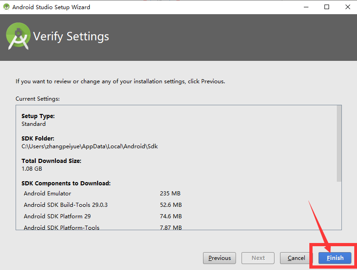Viewport: 357px width, 270px height.
Task: Click the title bar Android Studio icon
Action: click(x=6, y=7)
